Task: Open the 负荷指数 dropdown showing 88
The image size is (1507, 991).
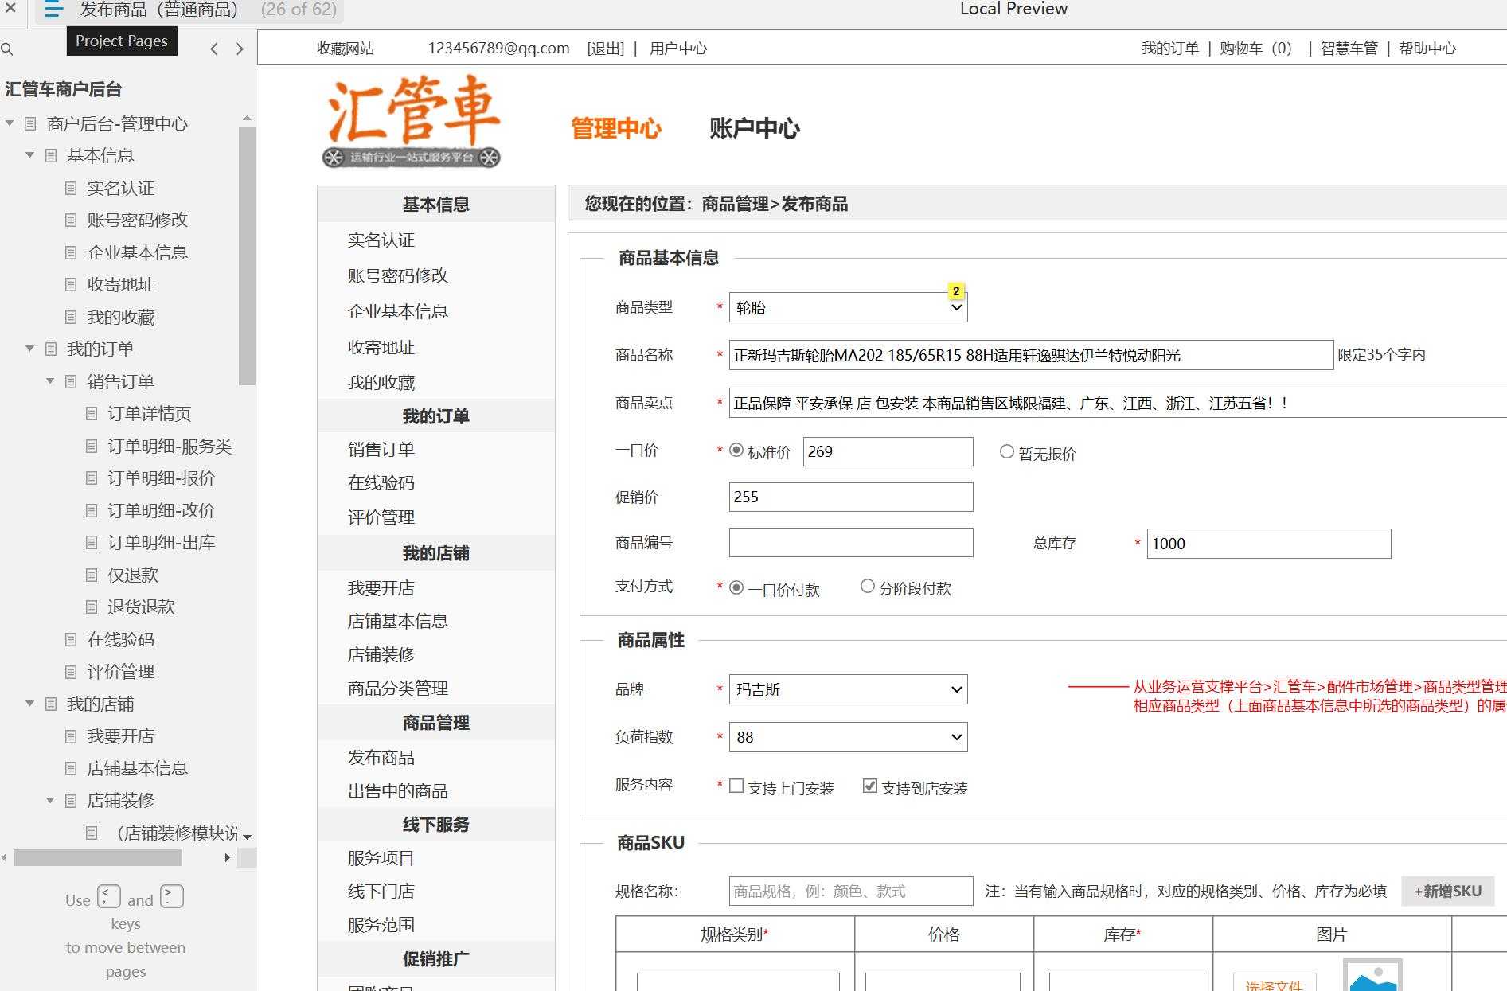Action: (848, 737)
